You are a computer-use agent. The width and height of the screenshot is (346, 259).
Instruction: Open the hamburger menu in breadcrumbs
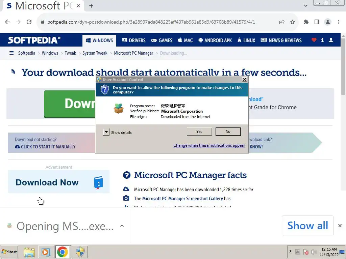(11, 53)
